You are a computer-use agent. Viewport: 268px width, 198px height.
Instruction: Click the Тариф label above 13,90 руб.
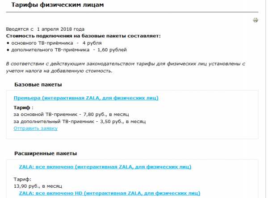[22, 179]
